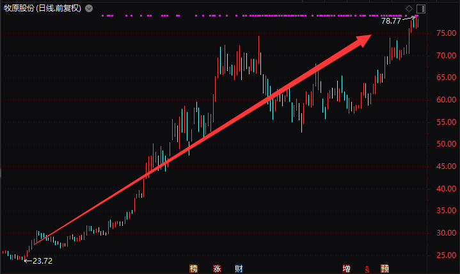Image resolution: width=460 pixels, height=274 pixels.
Task: Select the 23.72 low price label
Action: pos(42,261)
